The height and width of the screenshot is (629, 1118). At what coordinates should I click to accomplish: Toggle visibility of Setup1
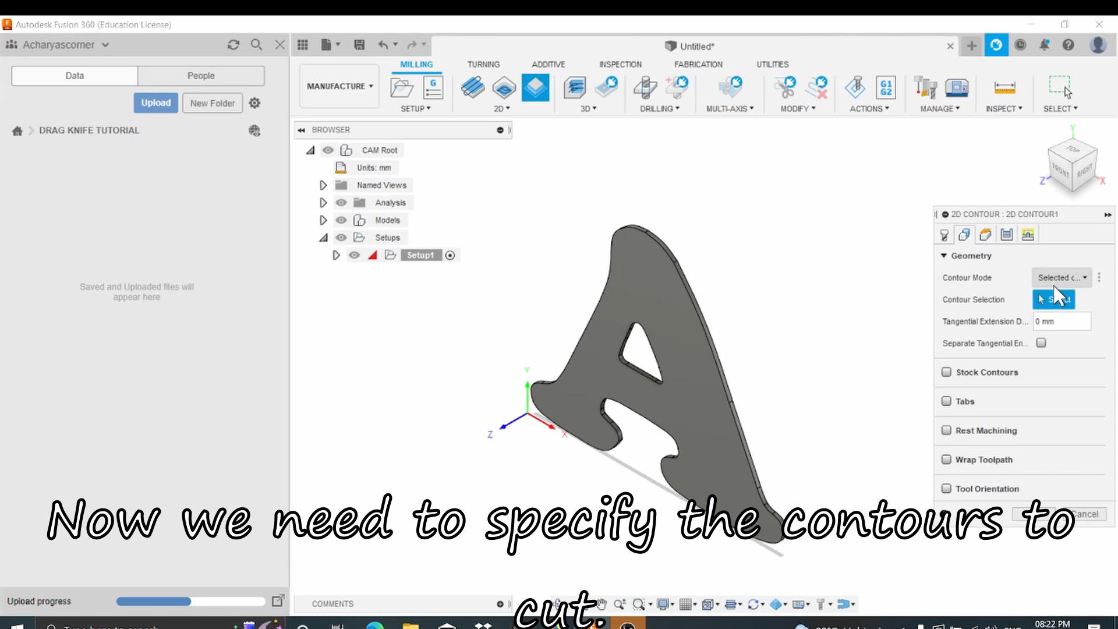click(354, 255)
